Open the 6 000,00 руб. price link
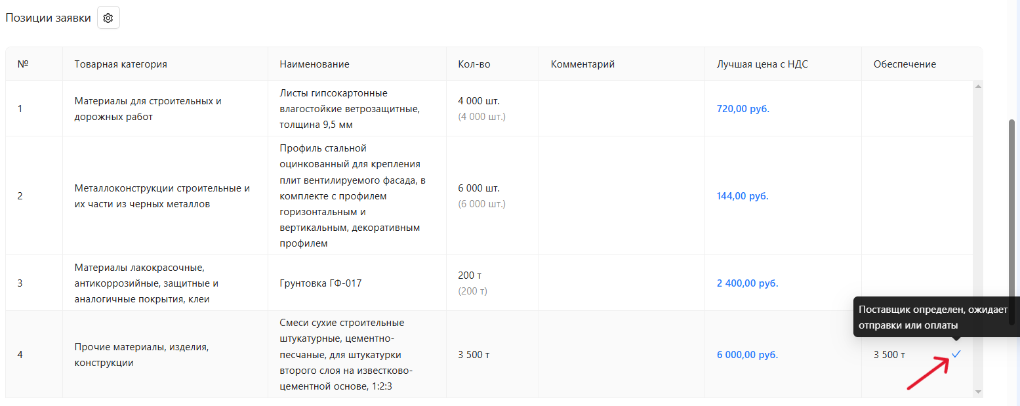The height and width of the screenshot is (406, 1020). coord(747,355)
